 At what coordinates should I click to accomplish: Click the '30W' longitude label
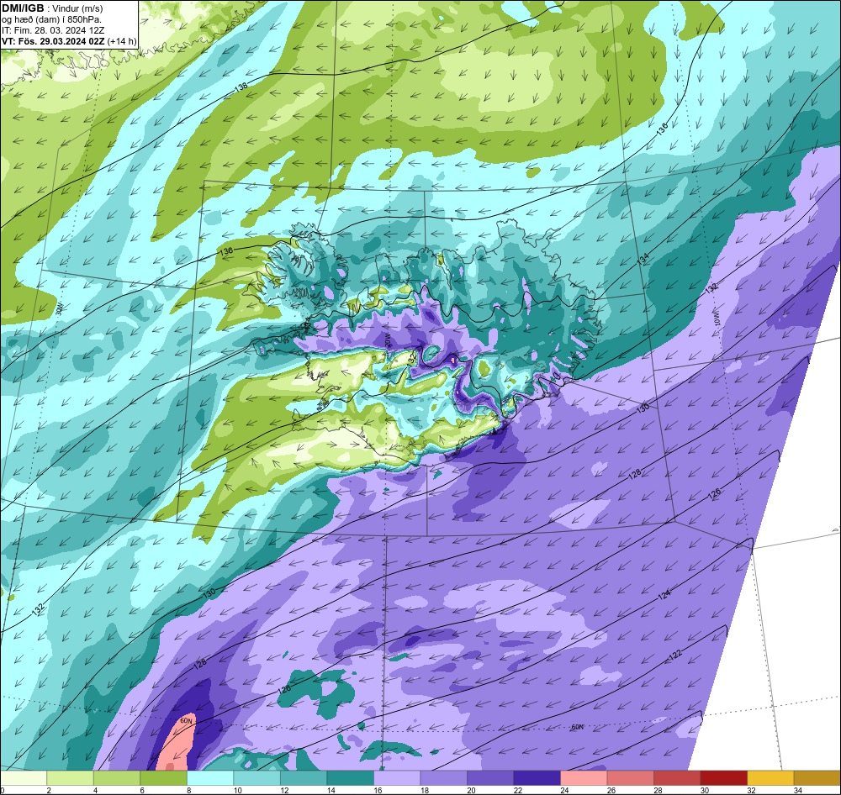(x=60, y=308)
